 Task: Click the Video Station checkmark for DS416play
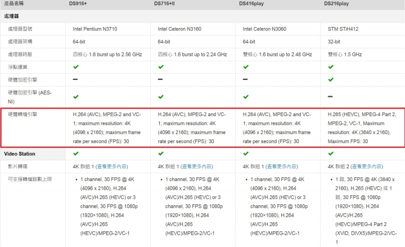(x=246, y=154)
